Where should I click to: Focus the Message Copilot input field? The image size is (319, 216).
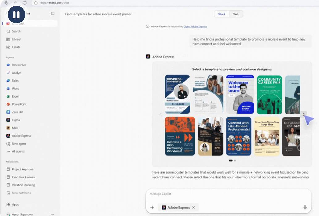tap(229, 194)
